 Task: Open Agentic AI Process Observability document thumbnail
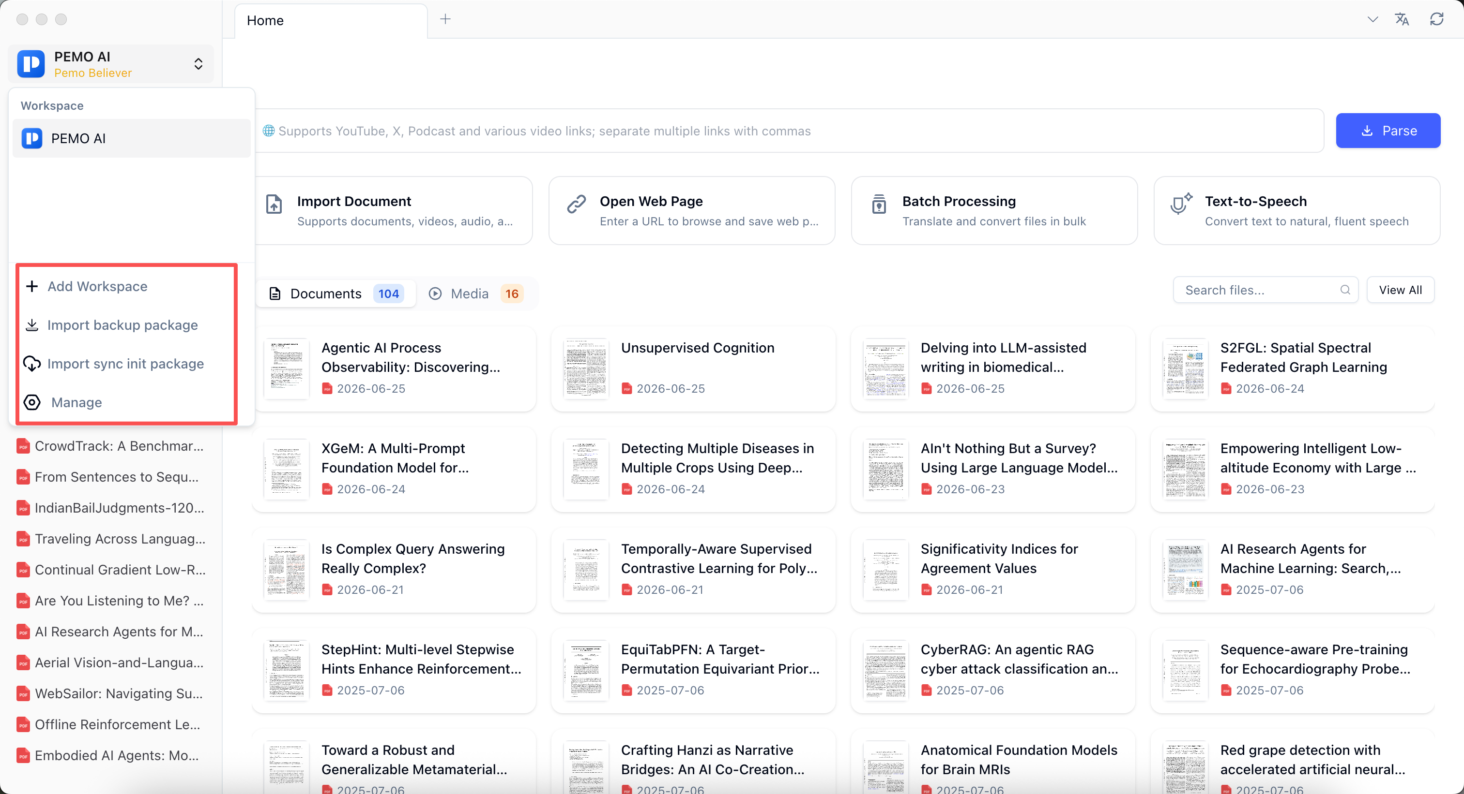(x=287, y=368)
